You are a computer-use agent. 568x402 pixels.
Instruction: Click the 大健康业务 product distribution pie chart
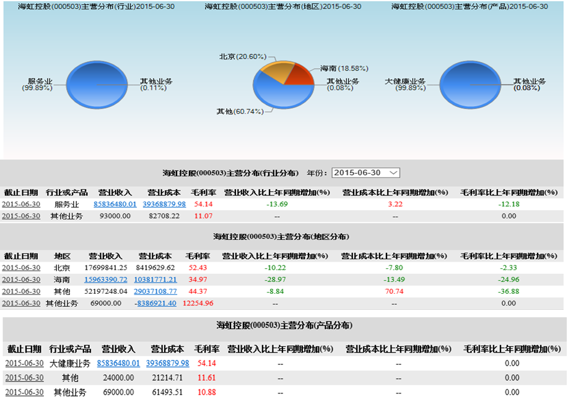[x=469, y=83]
